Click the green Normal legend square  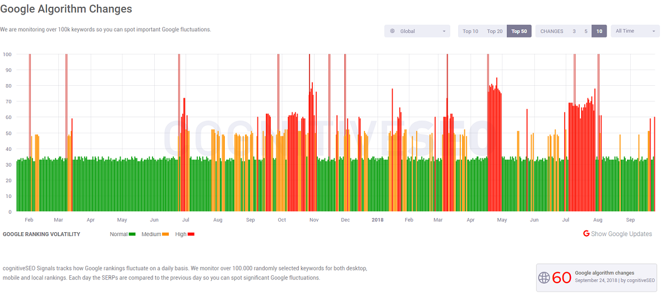132,234
